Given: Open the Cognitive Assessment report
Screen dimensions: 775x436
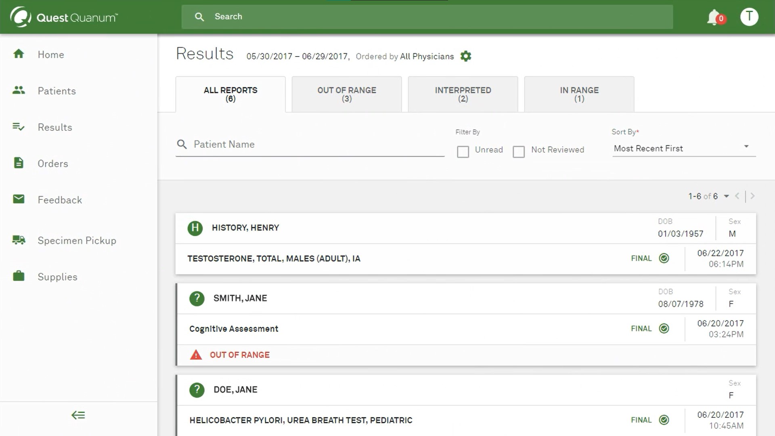Looking at the screenshot, I should pyautogui.click(x=234, y=329).
